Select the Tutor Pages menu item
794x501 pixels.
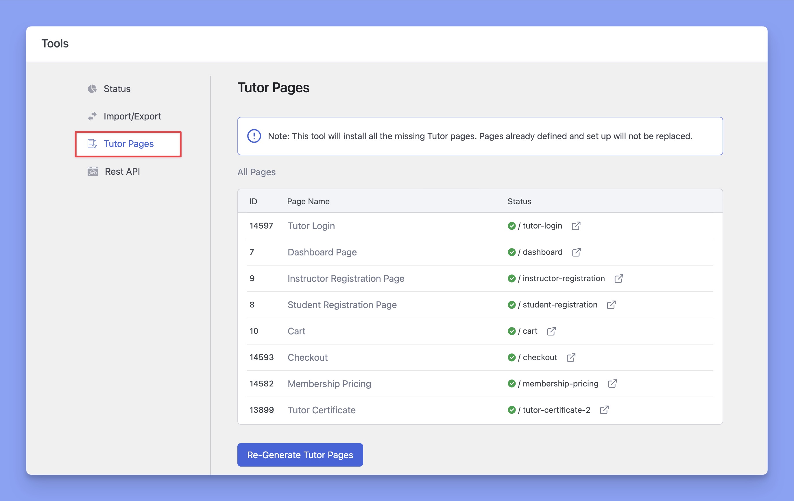pos(129,144)
